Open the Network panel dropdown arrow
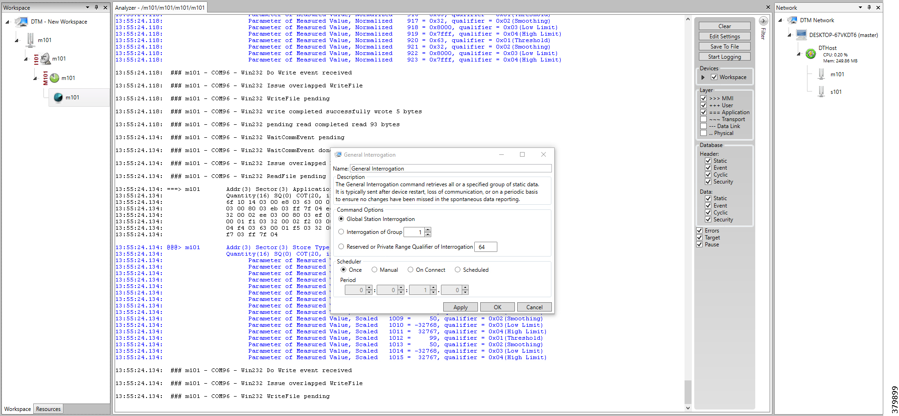This screenshot has width=899, height=416. pyautogui.click(x=860, y=7)
